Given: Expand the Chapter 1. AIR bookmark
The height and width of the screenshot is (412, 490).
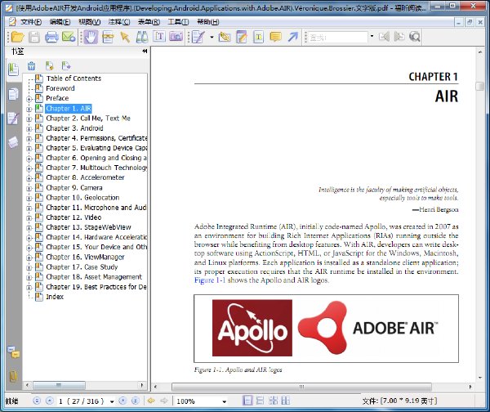Looking at the screenshot, I should (x=29, y=110).
